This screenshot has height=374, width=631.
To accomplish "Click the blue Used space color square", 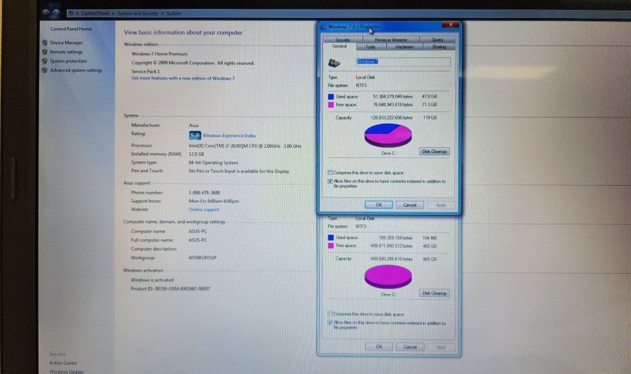I will [331, 97].
